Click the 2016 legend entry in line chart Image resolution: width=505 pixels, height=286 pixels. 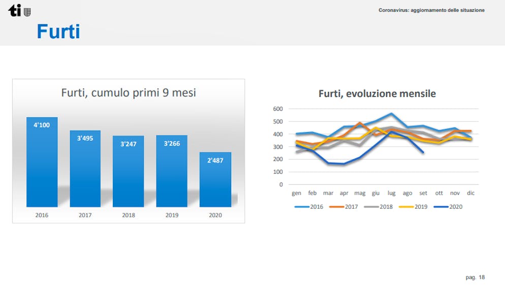(308, 207)
